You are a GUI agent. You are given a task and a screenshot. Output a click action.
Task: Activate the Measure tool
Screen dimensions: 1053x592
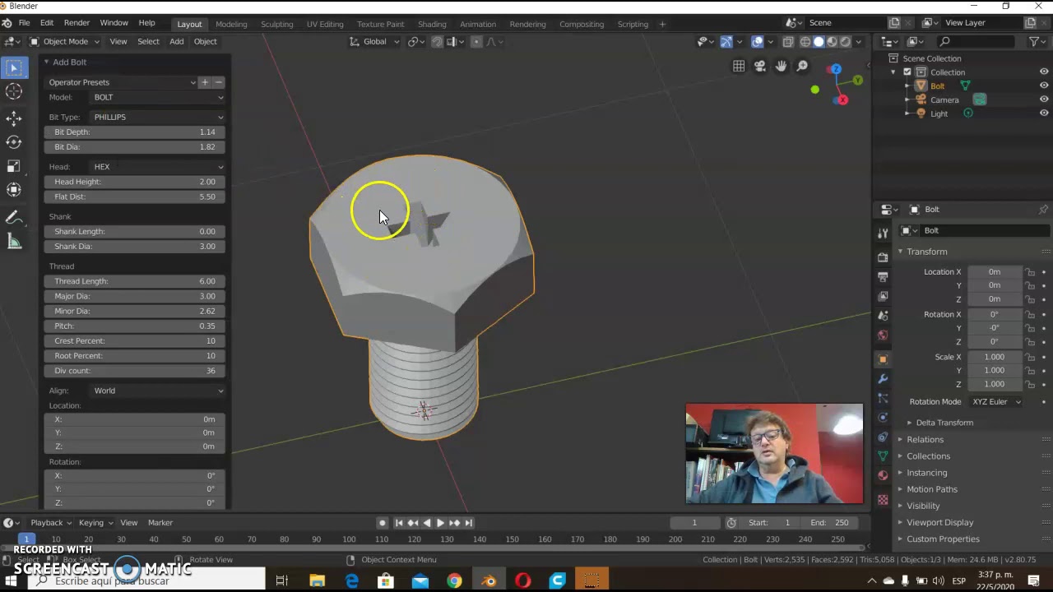14,241
